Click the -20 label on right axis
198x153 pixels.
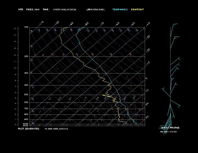tap(148, 50)
